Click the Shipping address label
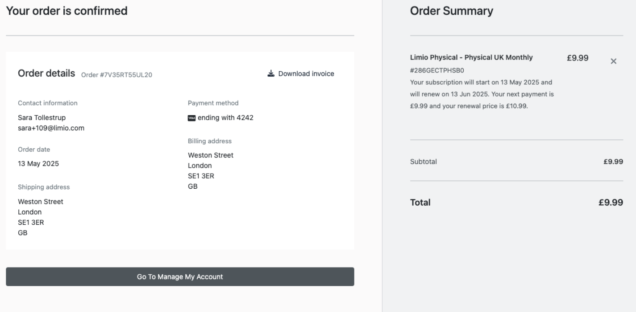 pos(44,187)
